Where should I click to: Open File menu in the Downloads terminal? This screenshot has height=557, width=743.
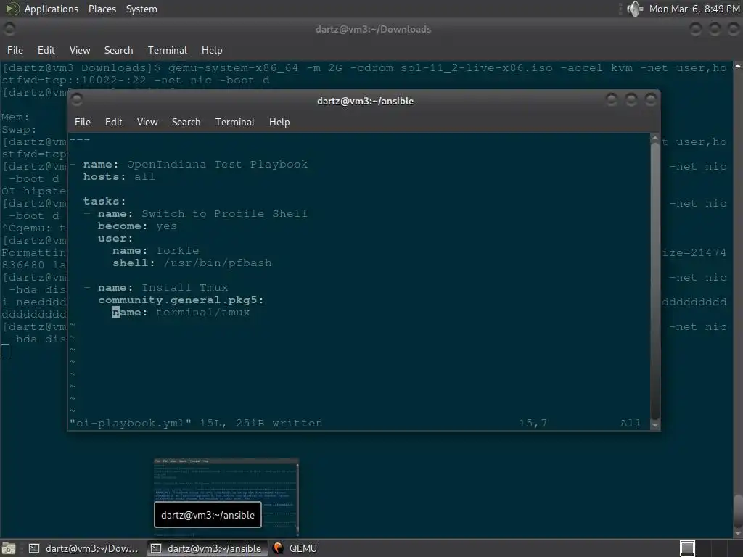tap(15, 50)
